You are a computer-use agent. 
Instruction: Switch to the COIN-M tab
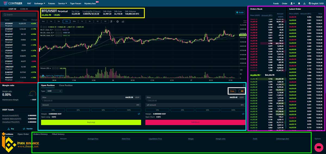pyautogui.click(x=24, y=9)
